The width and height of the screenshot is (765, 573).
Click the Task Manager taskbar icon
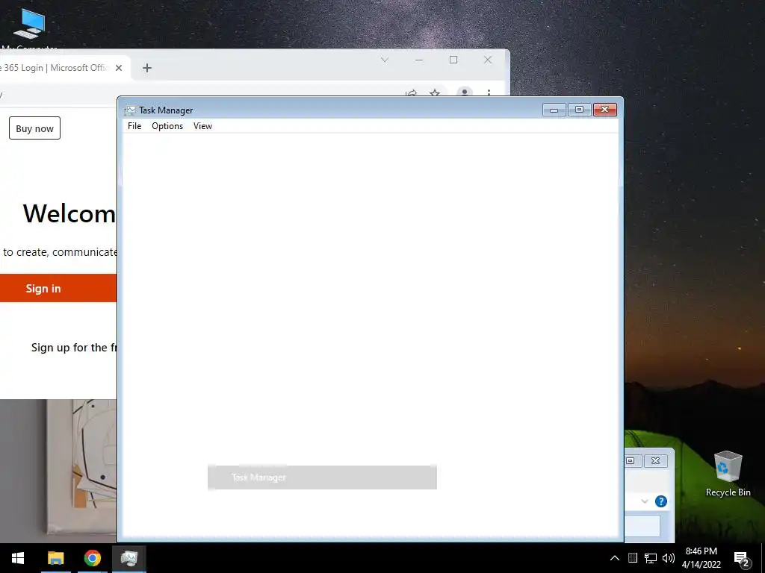[129, 558]
